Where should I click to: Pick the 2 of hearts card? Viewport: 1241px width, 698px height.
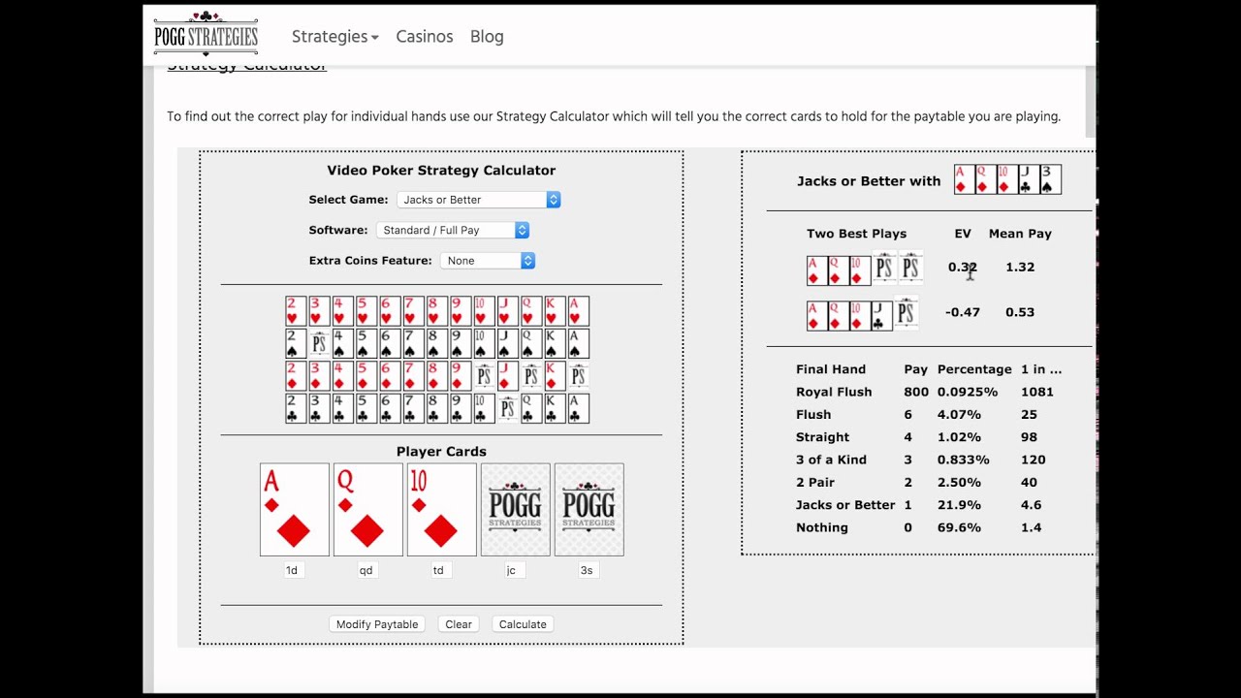tap(296, 311)
